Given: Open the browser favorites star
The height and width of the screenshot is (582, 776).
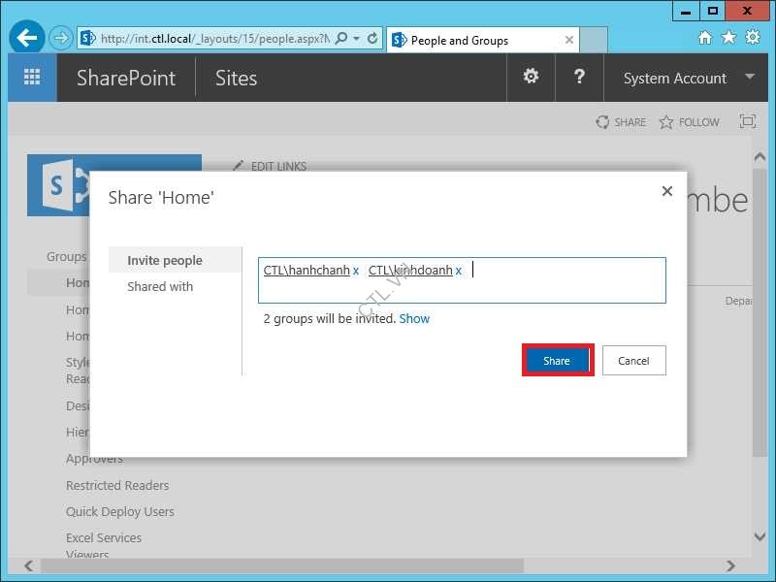Looking at the screenshot, I should click(x=727, y=38).
